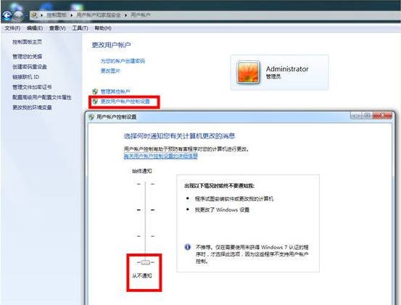Expand the 用户帐户和家庭安全 breadcrumb arrow
Image resolution: width=401 pixels, height=305 pixels.
click(x=126, y=15)
